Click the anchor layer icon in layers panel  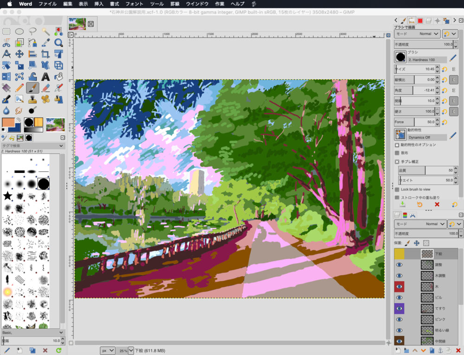[441, 350]
